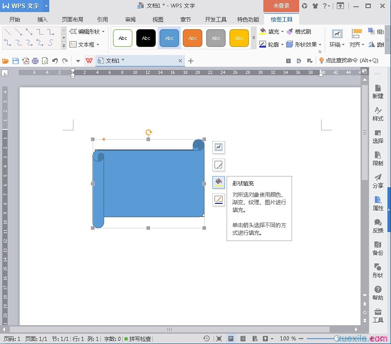Click the topmost floating icon next to the shape
The image size is (391, 344).
click(219, 147)
